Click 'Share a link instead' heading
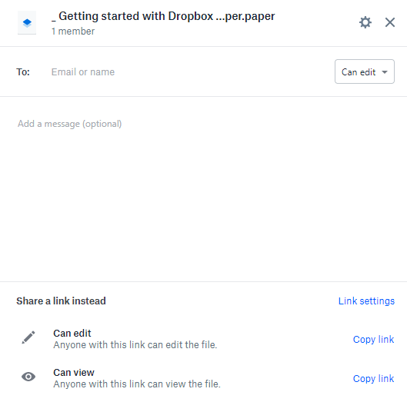Viewport: 407px width, 402px height. coord(61,301)
